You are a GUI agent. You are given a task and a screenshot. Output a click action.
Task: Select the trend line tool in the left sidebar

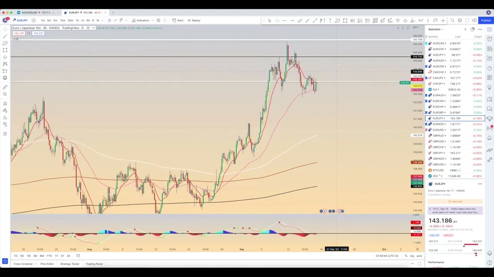point(5,36)
